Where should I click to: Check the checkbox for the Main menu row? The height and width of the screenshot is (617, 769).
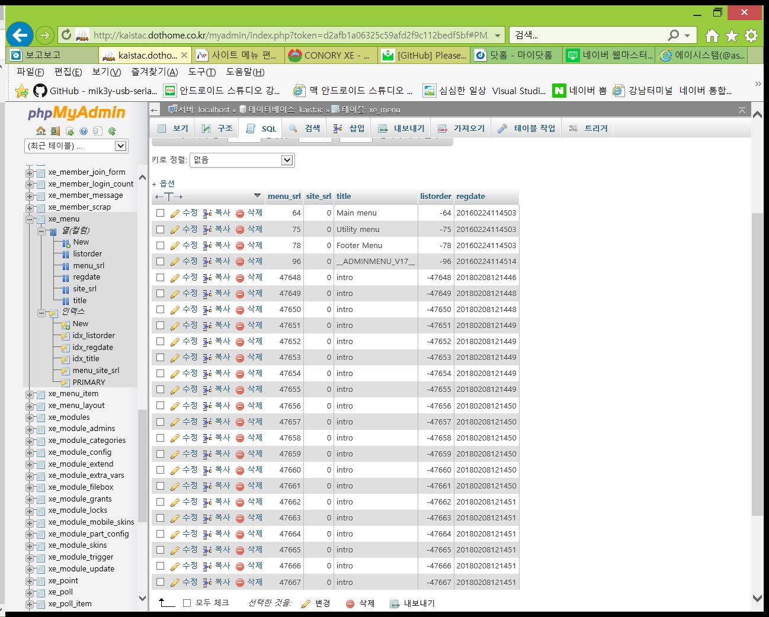[x=161, y=213]
